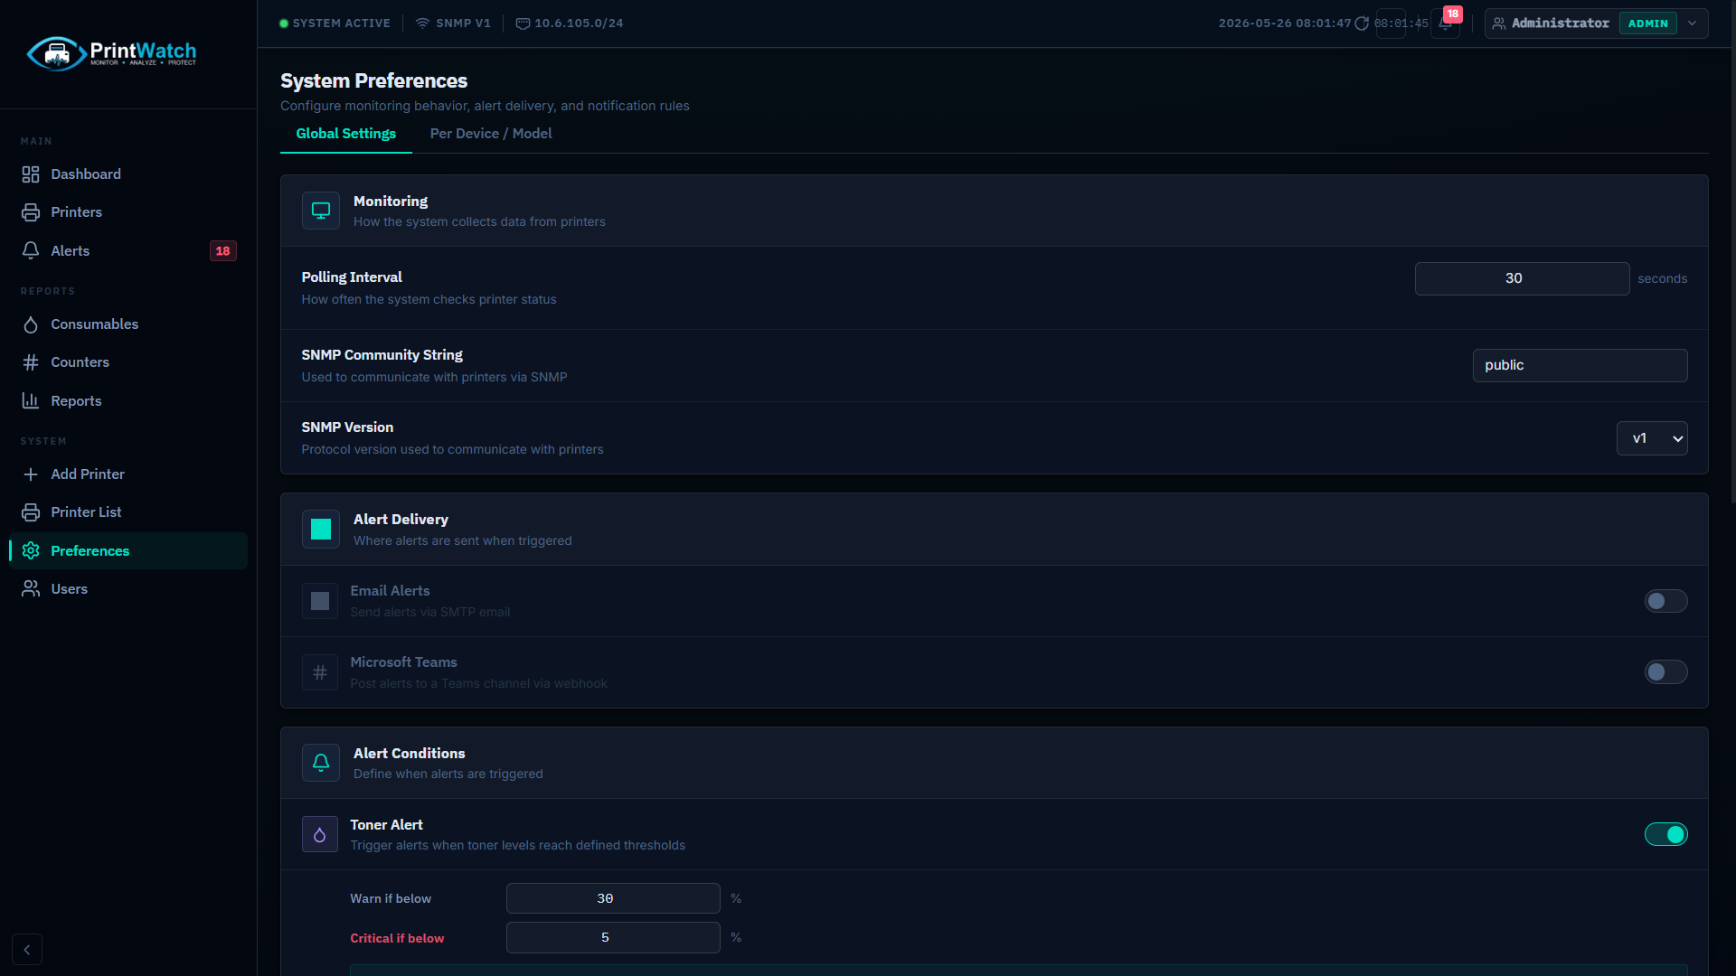Viewport: 1736px width, 976px height.
Task: Open Consumables droplet icon in sidebar
Action: [31, 324]
